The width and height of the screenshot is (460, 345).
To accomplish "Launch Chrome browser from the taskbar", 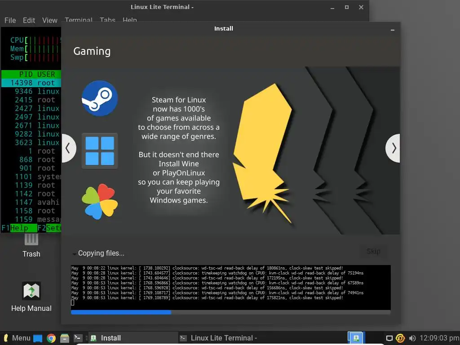I will click(x=51, y=338).
